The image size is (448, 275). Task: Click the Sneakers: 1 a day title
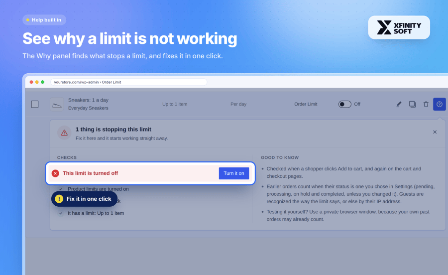pos(88,100)
